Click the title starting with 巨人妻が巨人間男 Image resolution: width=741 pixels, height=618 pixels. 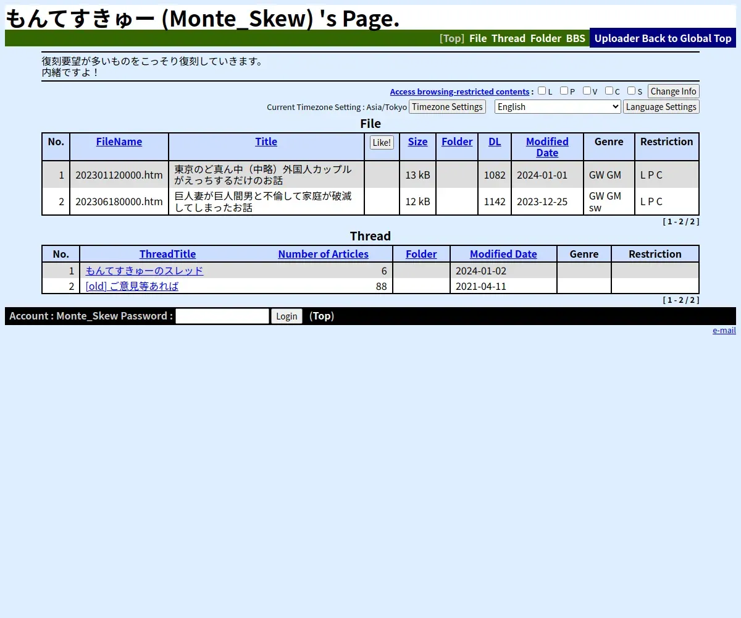coord(263,201)
